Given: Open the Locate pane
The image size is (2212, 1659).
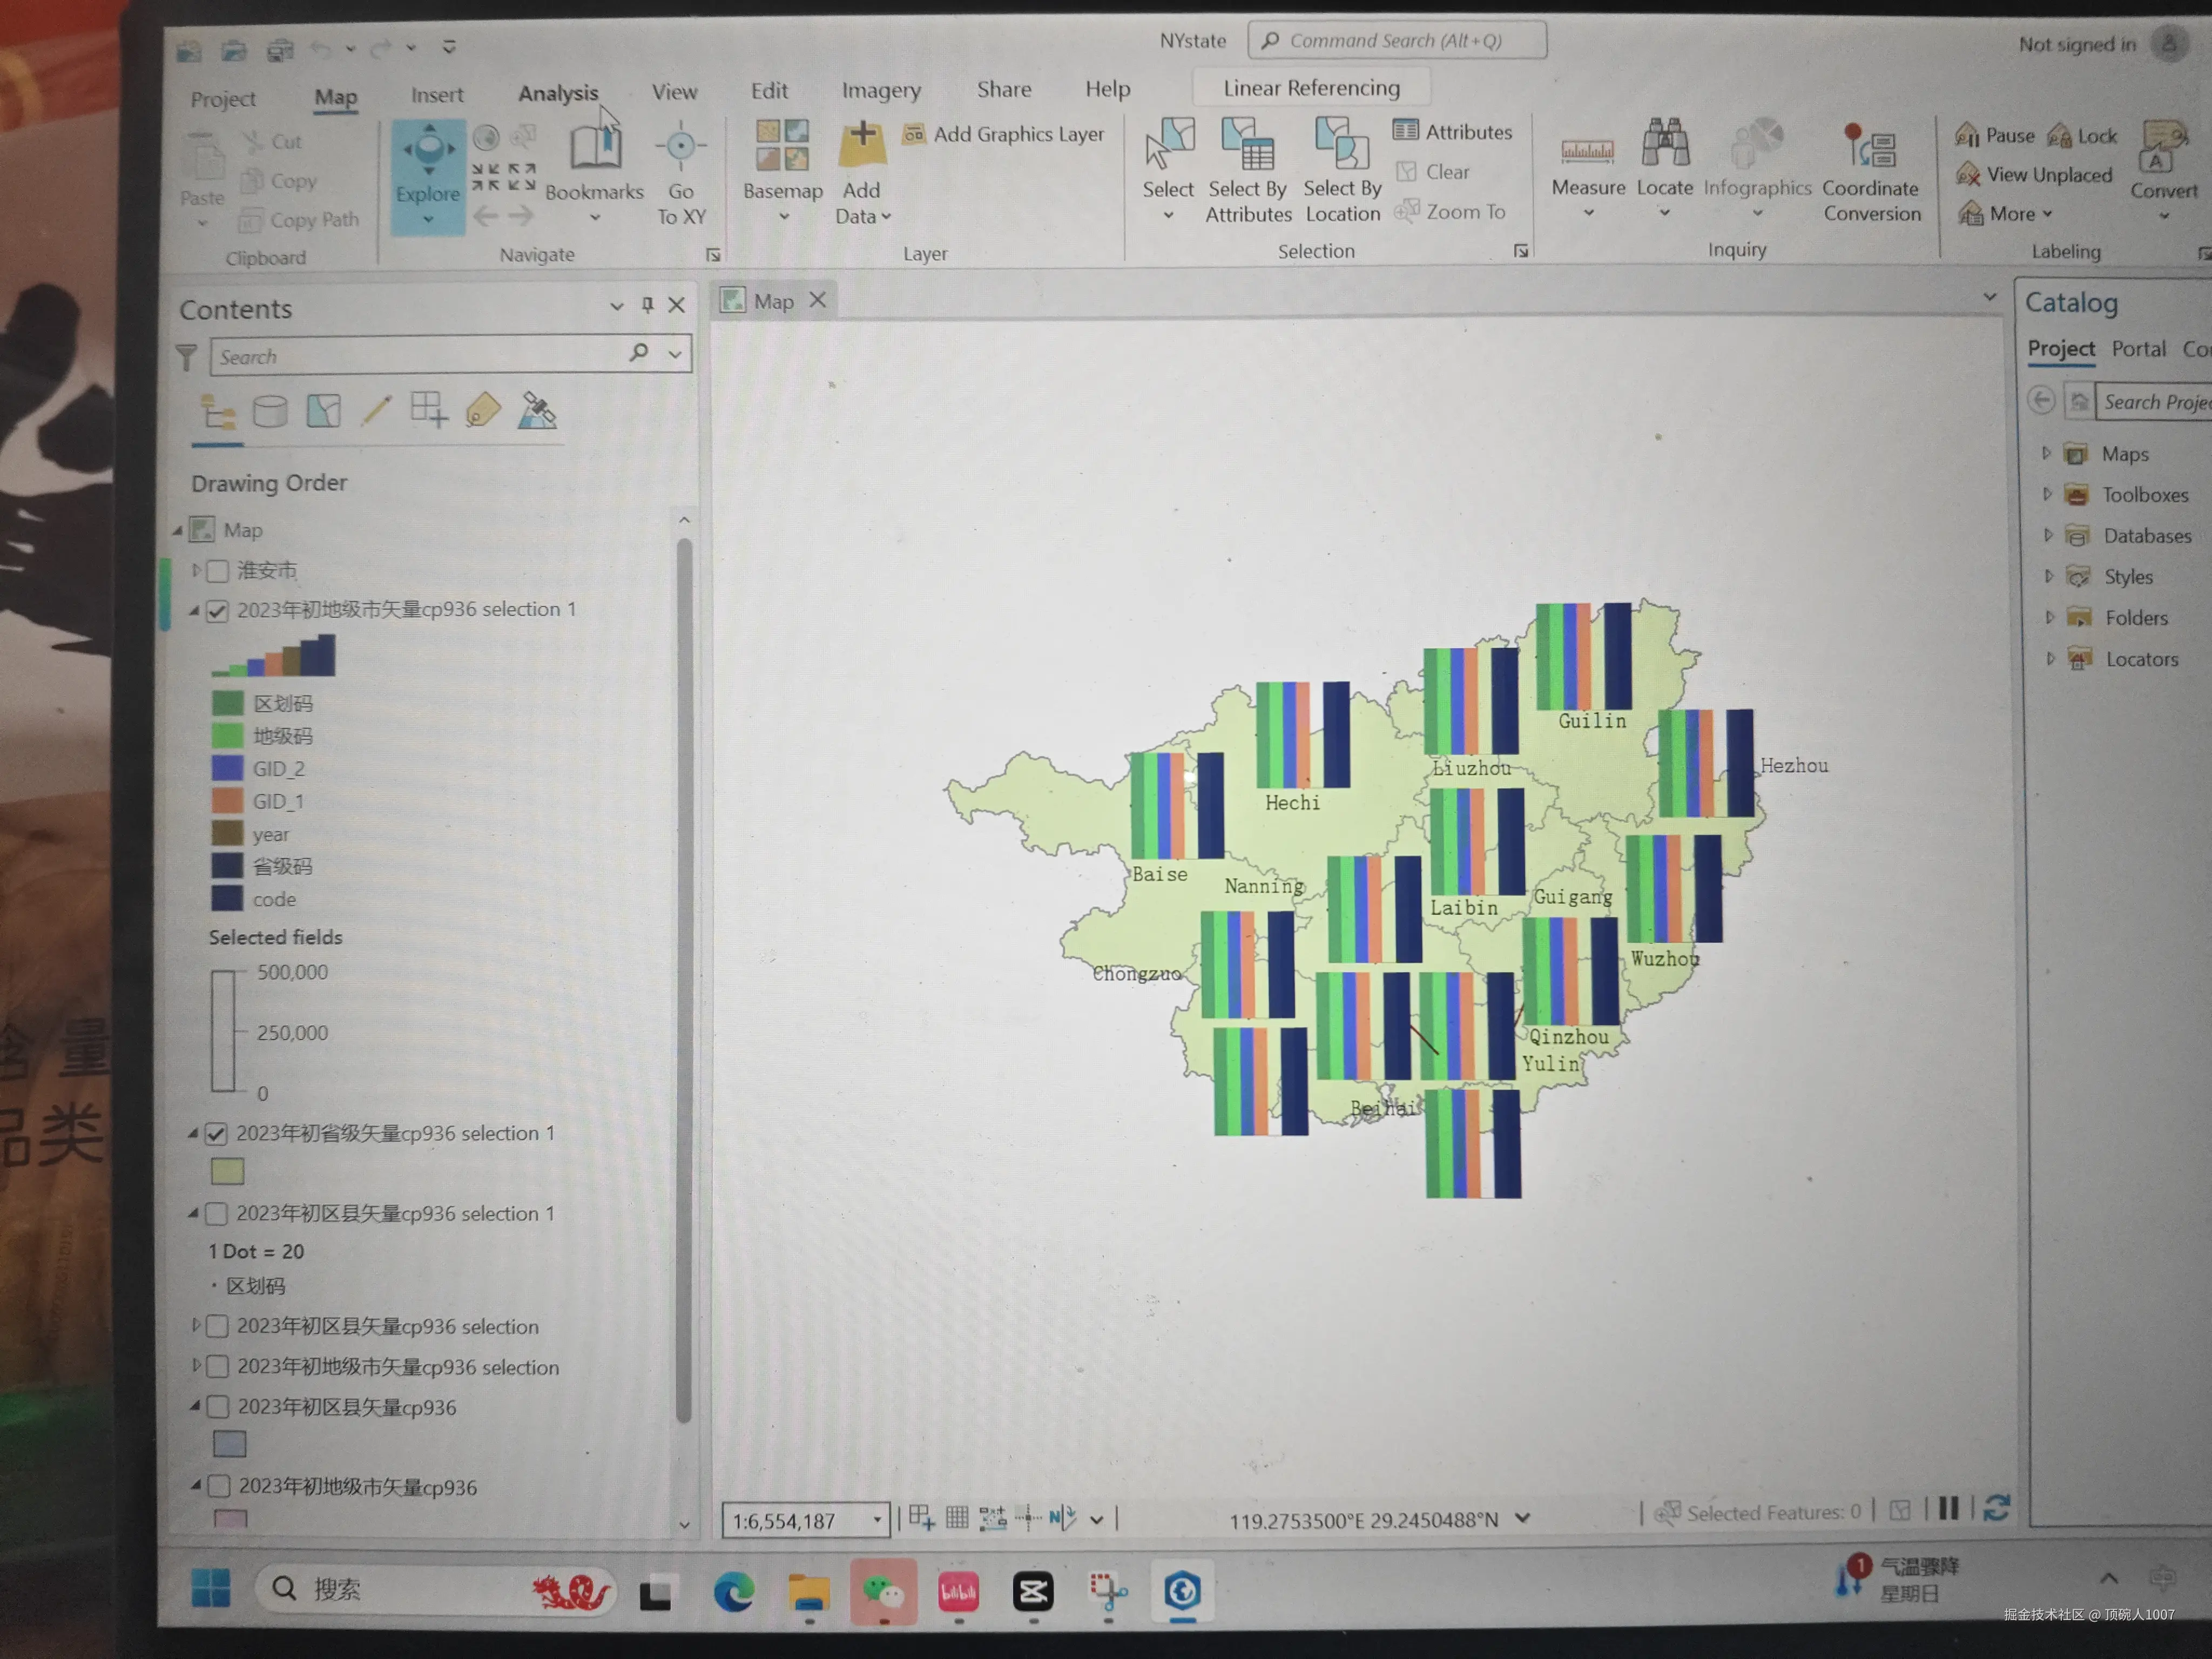Looking at the screenshot, I should tap(1665, 168).
